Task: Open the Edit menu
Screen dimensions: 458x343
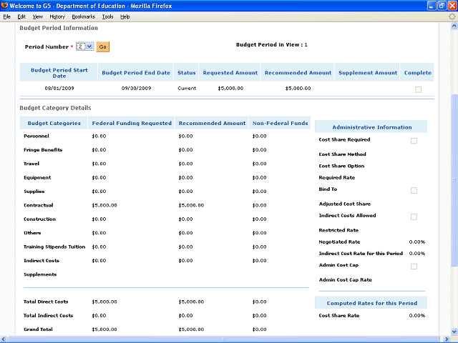Action: click(21, 16)
